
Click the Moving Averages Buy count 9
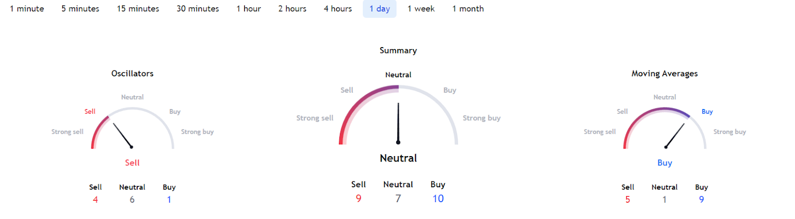(x=702, y=200)
